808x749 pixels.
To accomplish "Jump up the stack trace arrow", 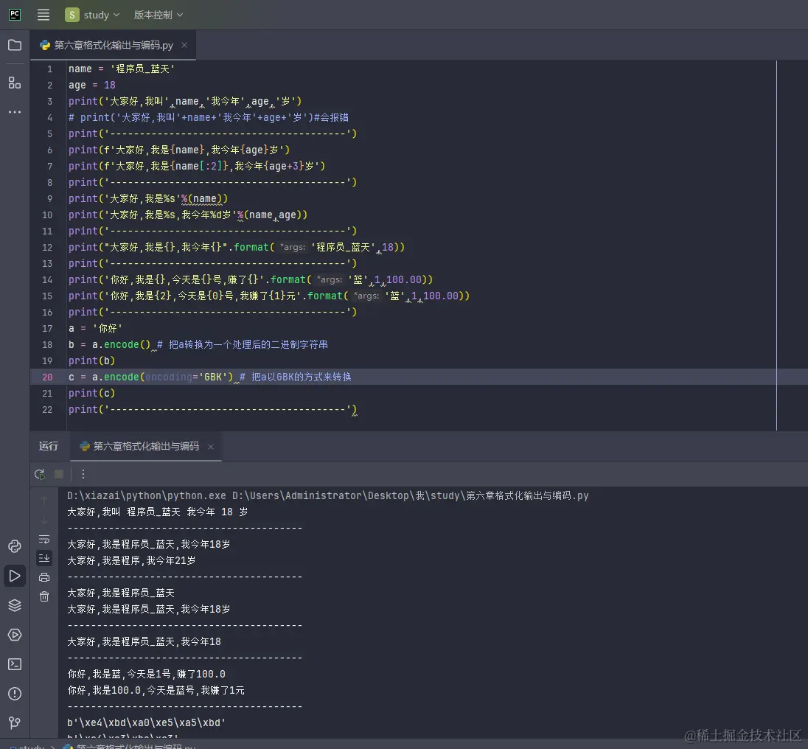I will click(x=44, y=500).
